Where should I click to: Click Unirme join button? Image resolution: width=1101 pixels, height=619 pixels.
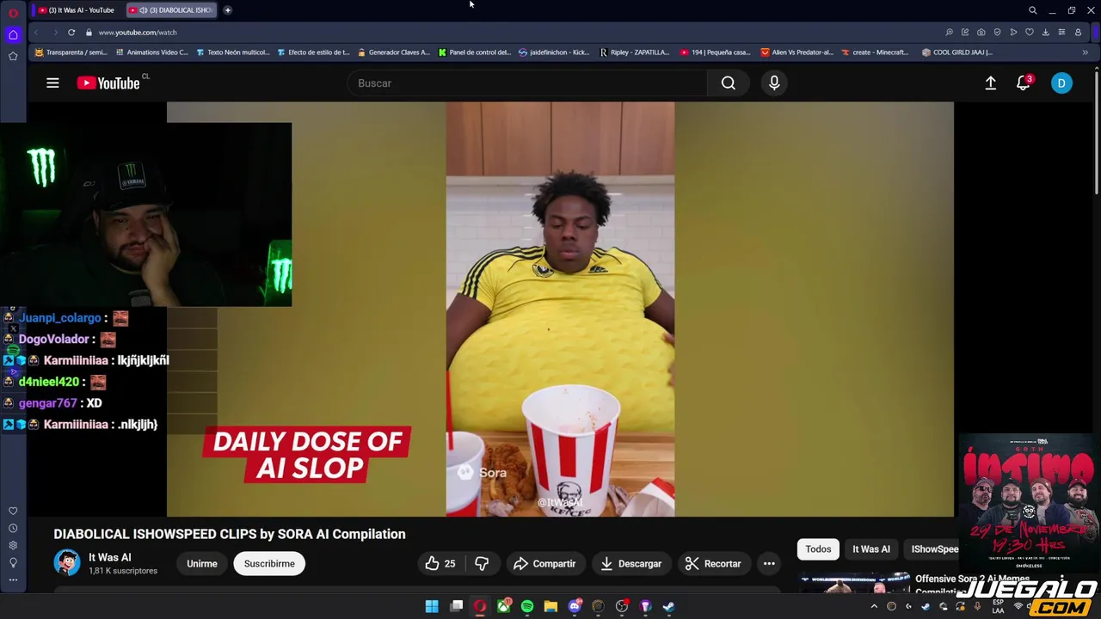202,564
